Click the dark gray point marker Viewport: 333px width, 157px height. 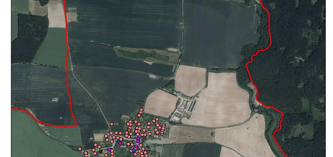point(101,152)
